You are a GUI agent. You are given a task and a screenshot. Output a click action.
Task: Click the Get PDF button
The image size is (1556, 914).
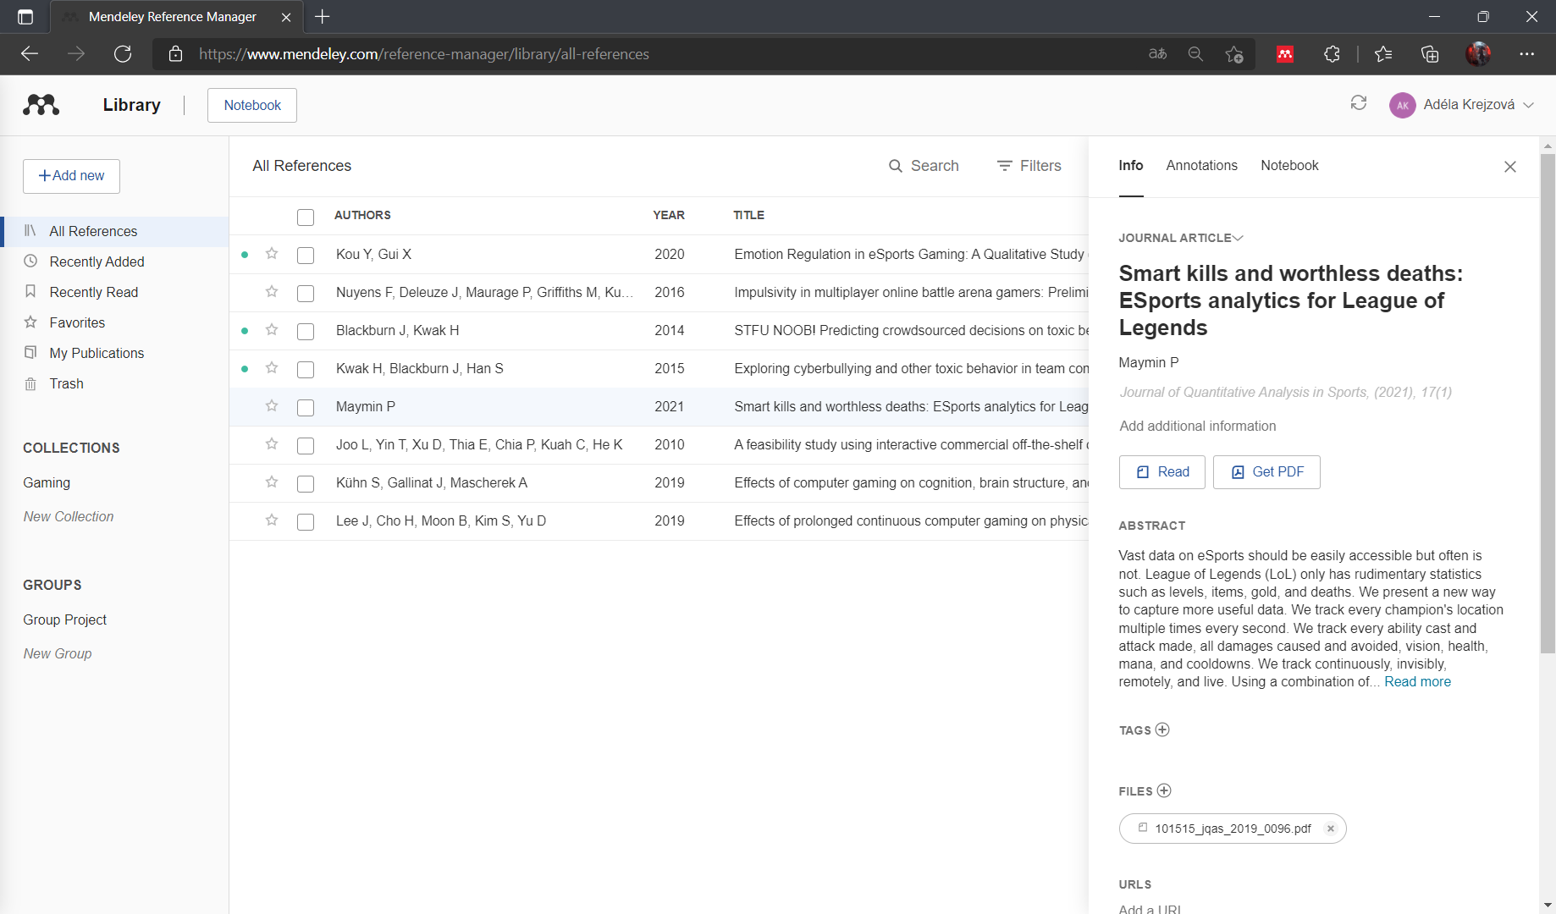(1266, 471)
